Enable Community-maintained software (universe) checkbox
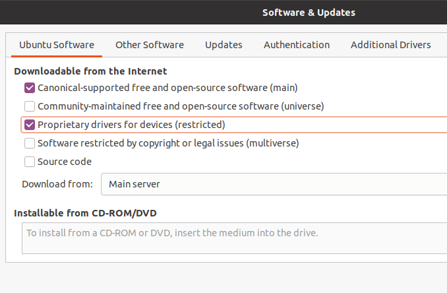This screenshot has height=293, width=447. 30,106
